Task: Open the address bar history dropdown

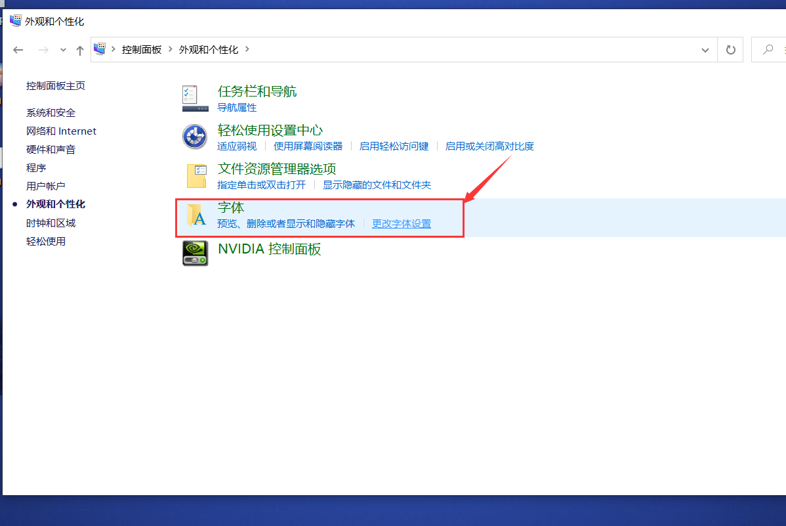Action: coord(705,50)
